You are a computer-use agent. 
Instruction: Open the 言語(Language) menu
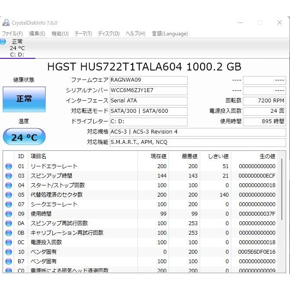[x=170, y=34]
